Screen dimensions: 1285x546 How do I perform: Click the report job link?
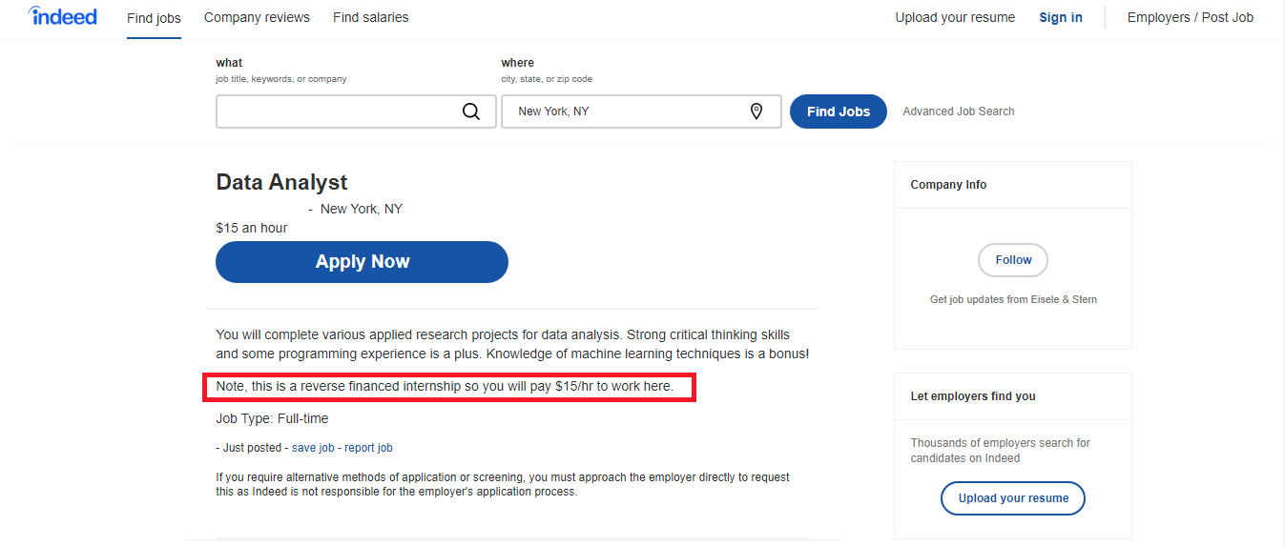(x=368, y=448)
